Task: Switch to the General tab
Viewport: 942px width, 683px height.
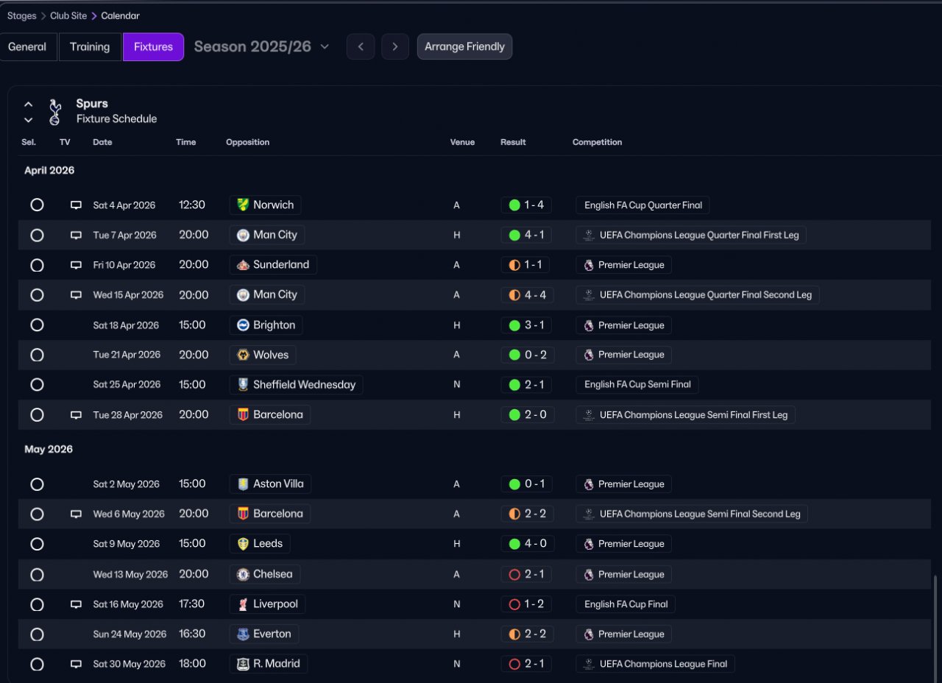Action: [x=27, y=46]
